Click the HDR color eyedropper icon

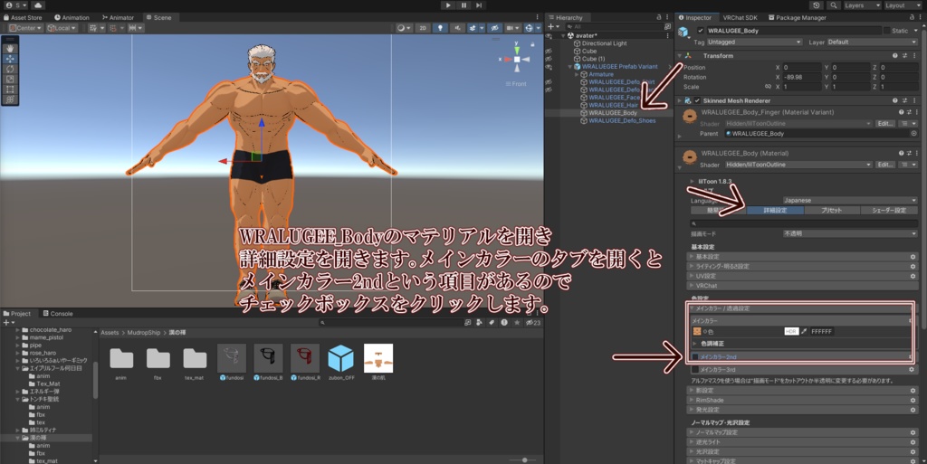804,332
